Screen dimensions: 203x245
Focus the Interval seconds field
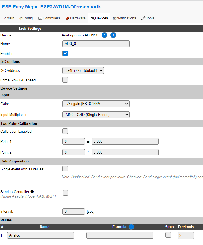tap(74, 211)
